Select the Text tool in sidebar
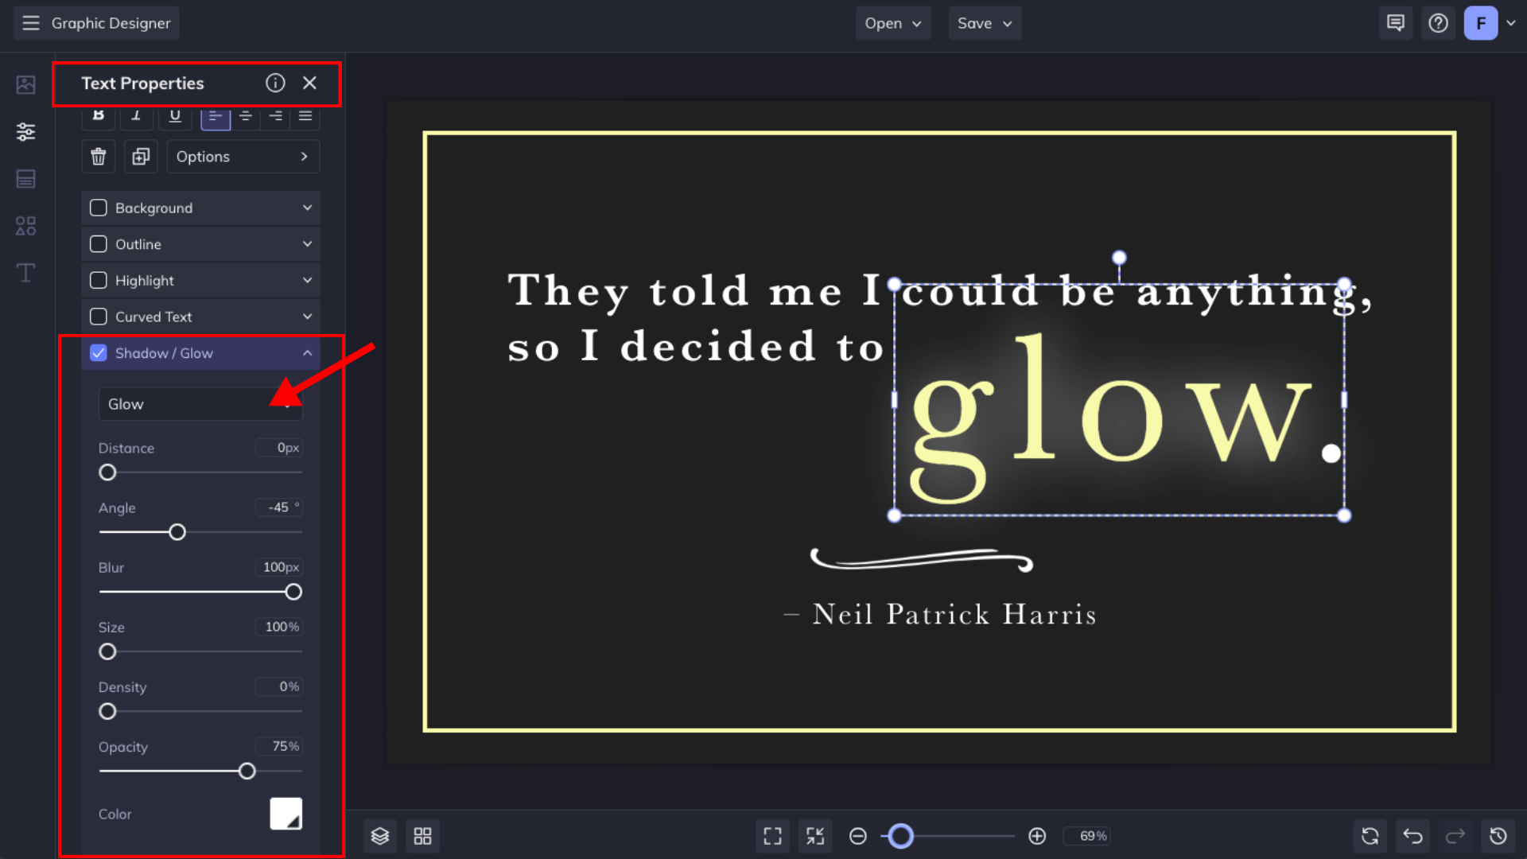The image size is (1527, 859). coord(25,273)
